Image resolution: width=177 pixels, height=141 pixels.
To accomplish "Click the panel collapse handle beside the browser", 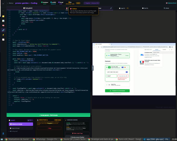I will pyautogui.click(x=93, y=68).
